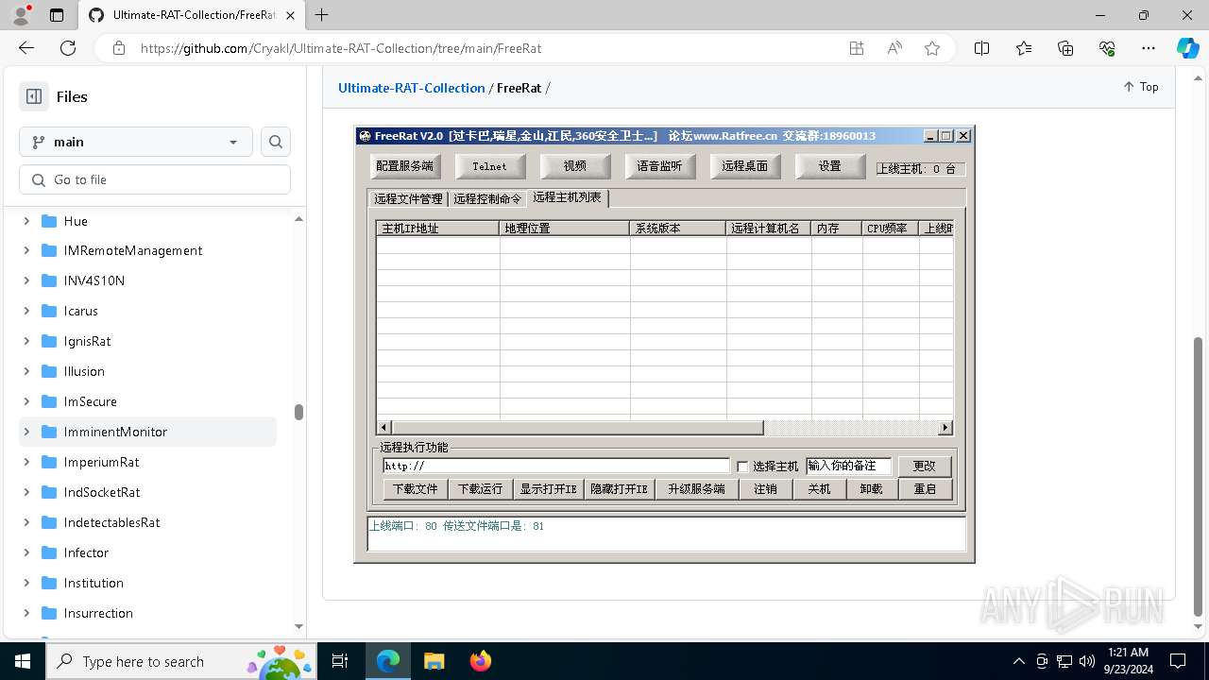Launch Firefox from taskbar

pyautogui.click(x=481, y=661)
